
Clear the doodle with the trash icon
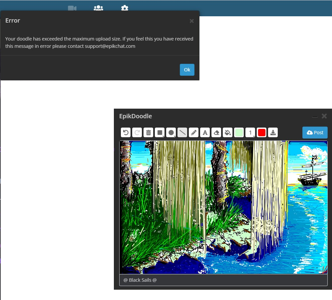coord(149,133)
